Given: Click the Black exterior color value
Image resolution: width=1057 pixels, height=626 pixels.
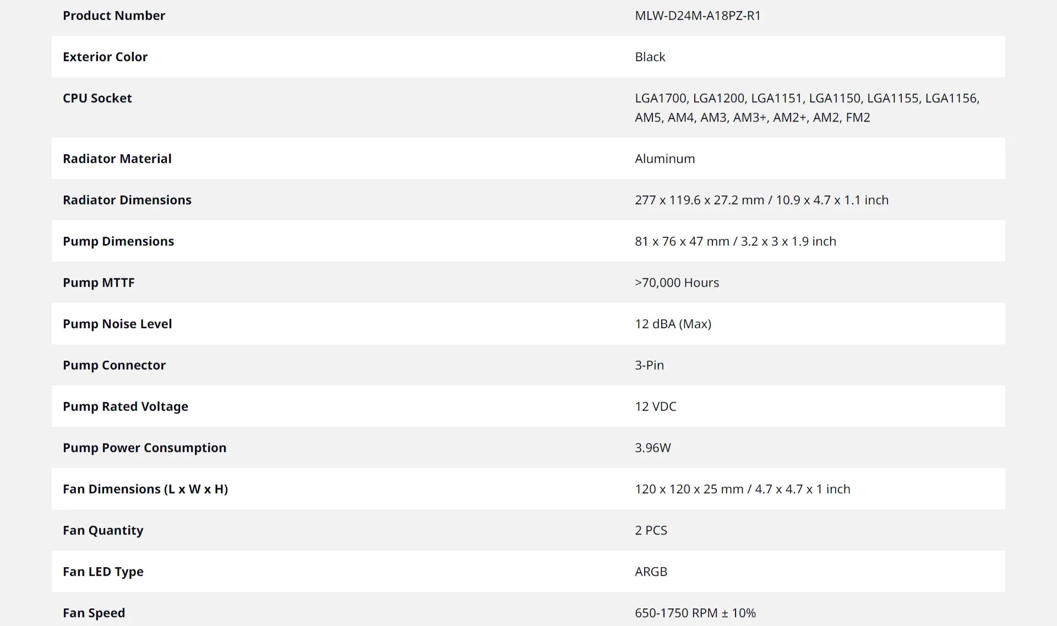Looking at the screenshot, I should pyautogui.click(x=650, y=57).
